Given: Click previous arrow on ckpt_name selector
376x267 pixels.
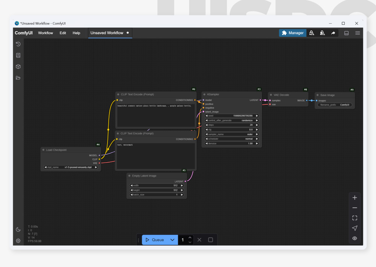Looking at the screenshot, I should (x=45, y=167).
